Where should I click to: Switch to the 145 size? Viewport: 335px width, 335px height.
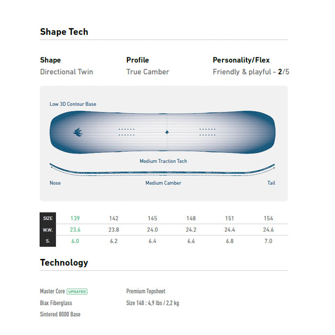coord(152,218)
